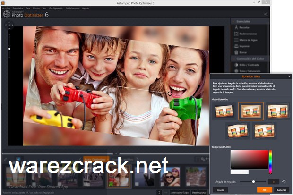
Task: Open the Auto Optimizar dropdown arrow
Action: 108,160
